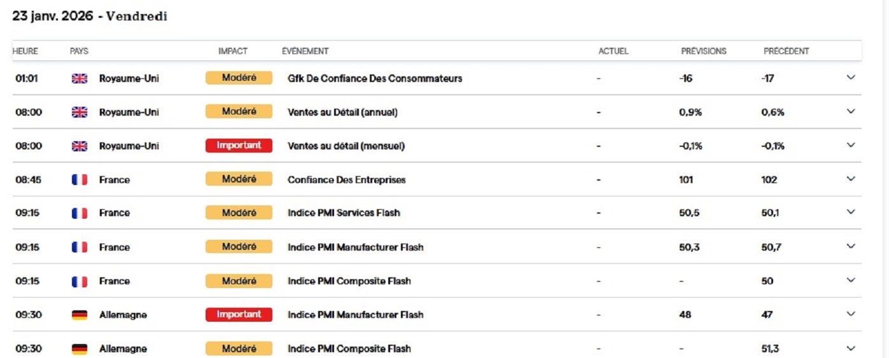Viewport: 889px width, 358px height.
Task: Click French flag beside Indice PMI Services Flash
Action: 79,213
